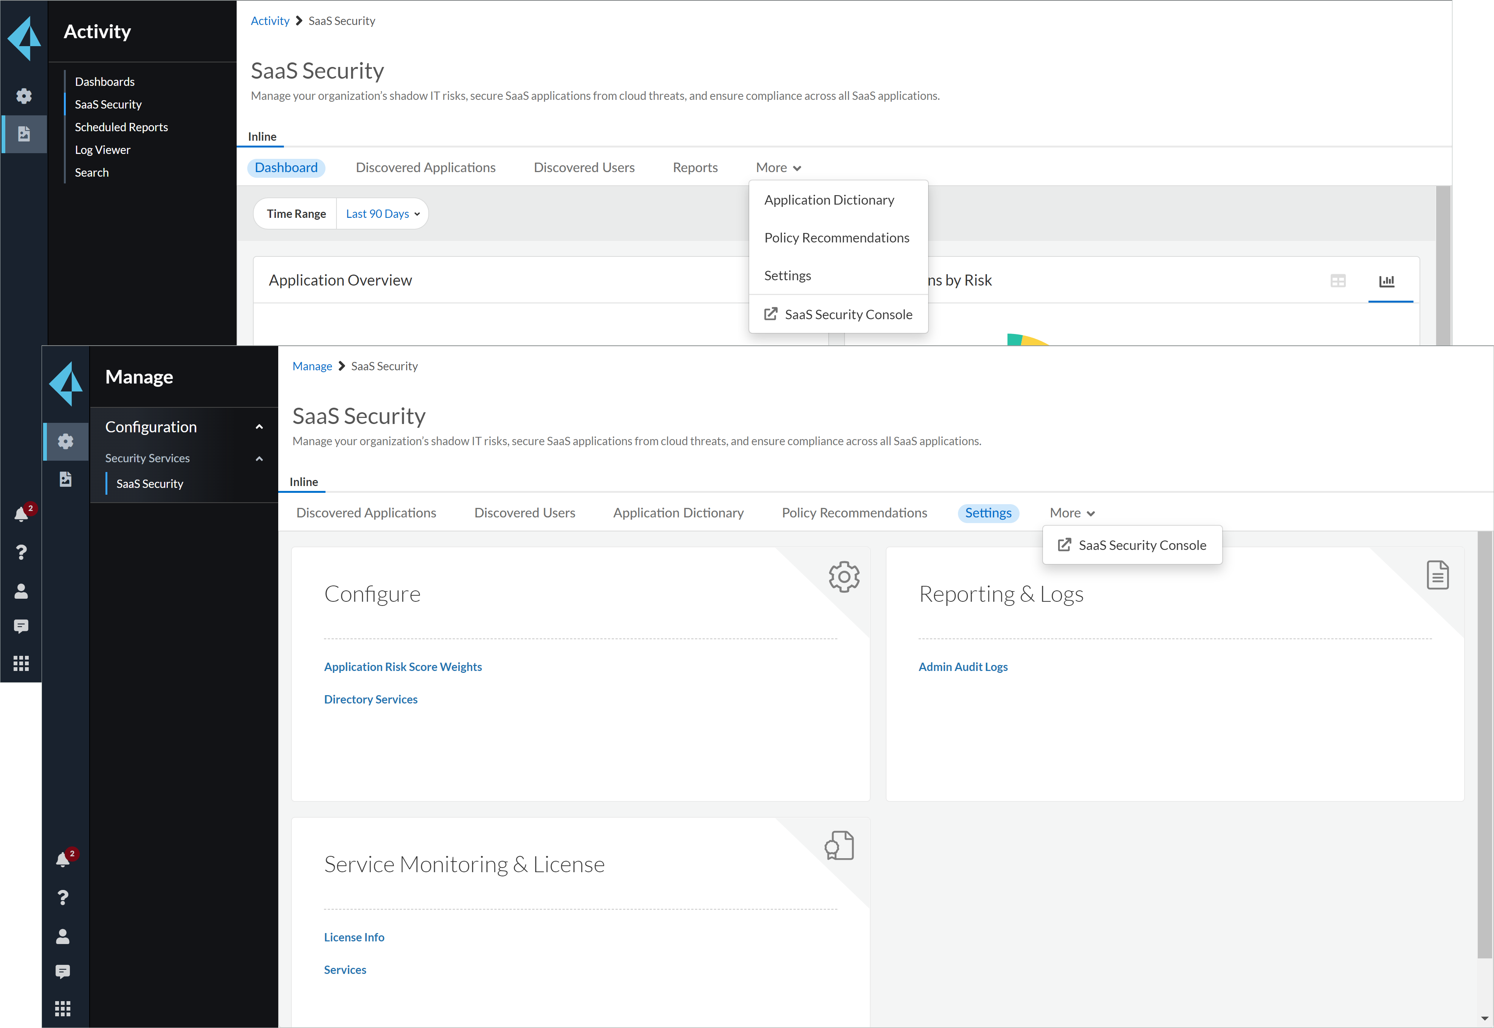Select the Manage gear icon in top window
Screen dimensions: 1494x1028
tap(24, 96)
